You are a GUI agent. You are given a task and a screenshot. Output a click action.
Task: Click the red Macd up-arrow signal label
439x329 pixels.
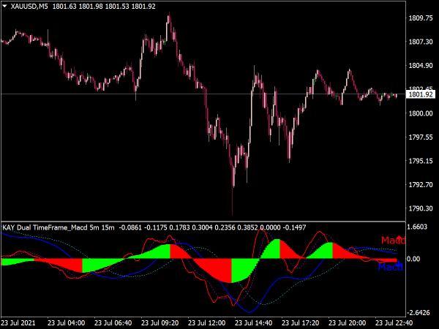[394, 240]
